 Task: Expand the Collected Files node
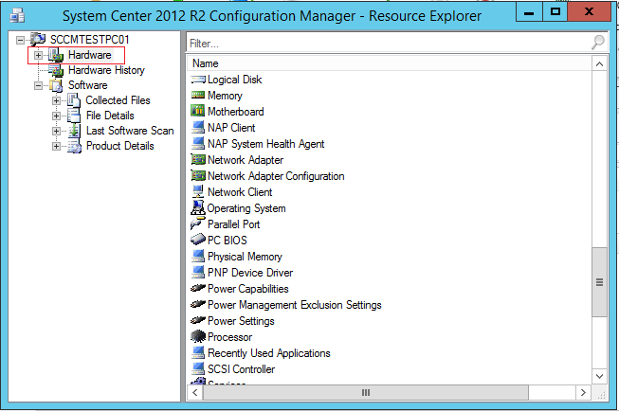click(56, 100)
